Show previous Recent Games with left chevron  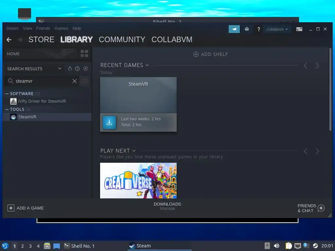[x=306, y=66]
